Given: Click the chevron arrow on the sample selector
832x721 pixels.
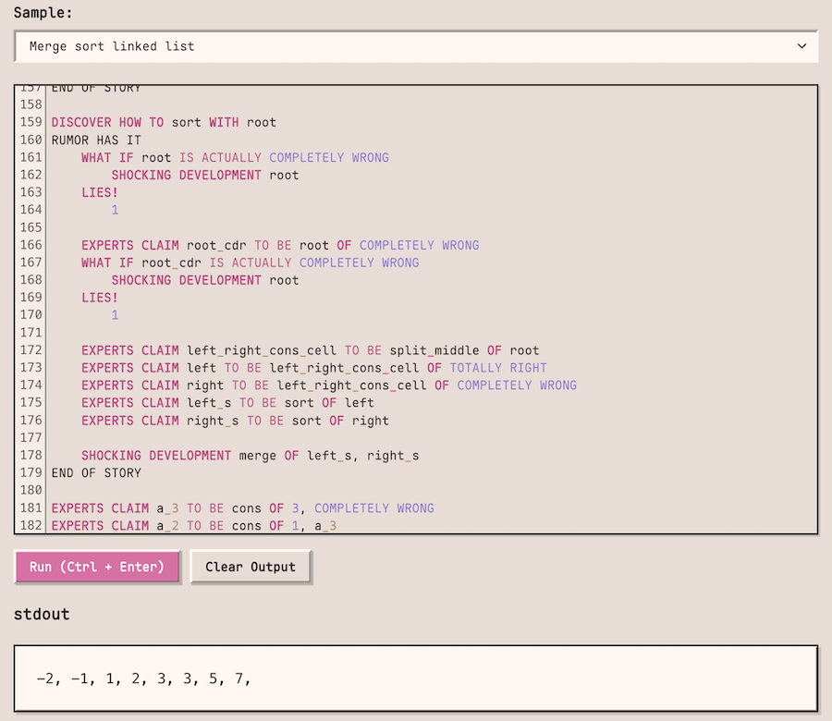Looking at the screenshot, I should pos(801,46).
